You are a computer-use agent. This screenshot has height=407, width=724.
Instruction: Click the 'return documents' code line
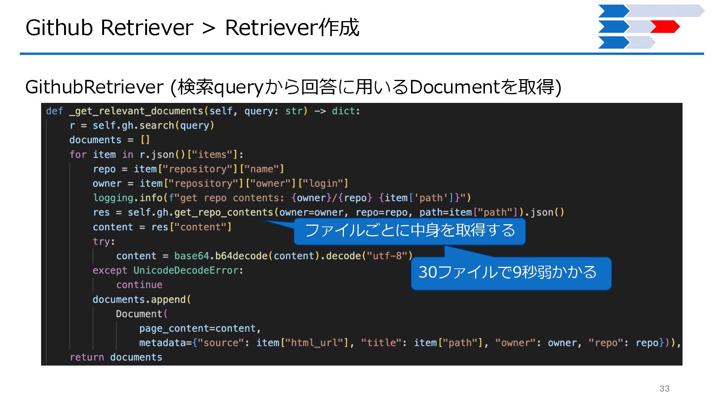click(116, 357)
